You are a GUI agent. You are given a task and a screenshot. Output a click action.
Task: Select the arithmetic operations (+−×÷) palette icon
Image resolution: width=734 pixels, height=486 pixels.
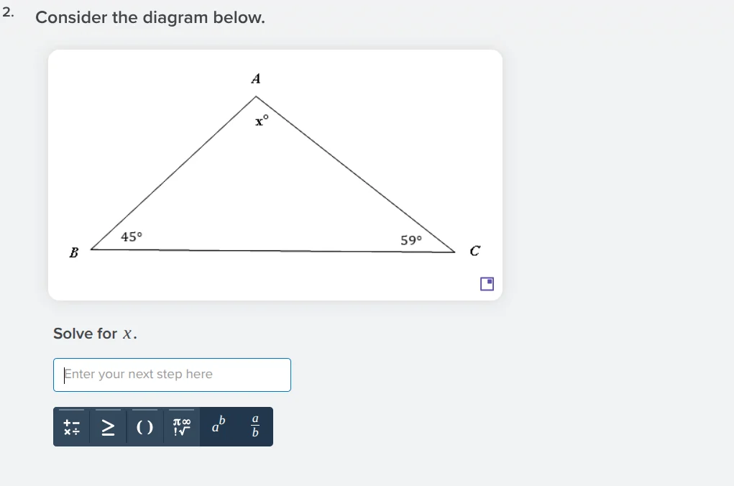tap(71, 427)
